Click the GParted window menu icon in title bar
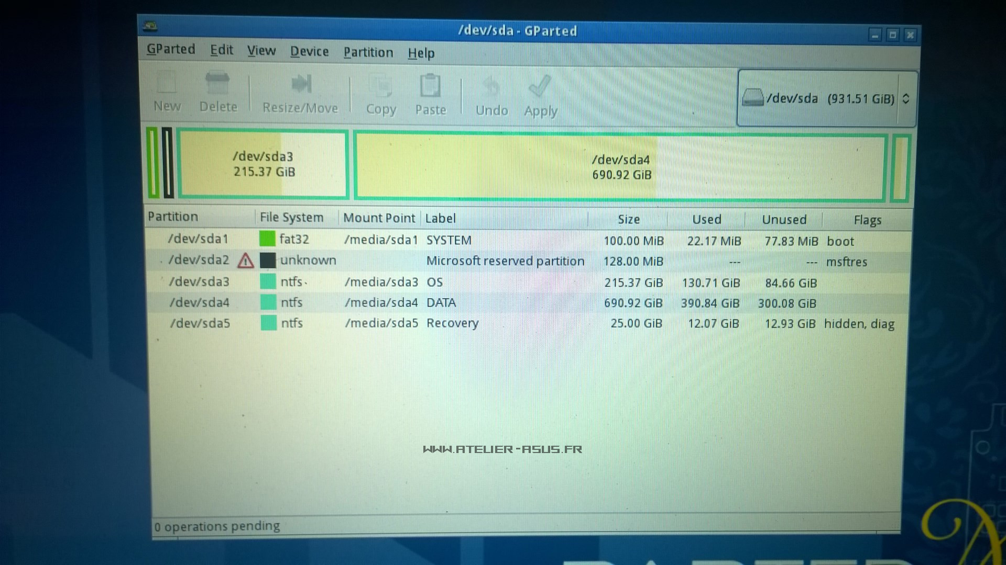 click(x=151, y=26)
